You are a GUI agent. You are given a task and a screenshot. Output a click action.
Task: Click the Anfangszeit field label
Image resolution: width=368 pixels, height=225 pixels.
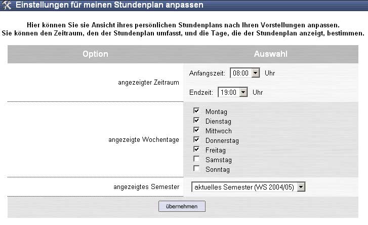click(x=207, y=73)
